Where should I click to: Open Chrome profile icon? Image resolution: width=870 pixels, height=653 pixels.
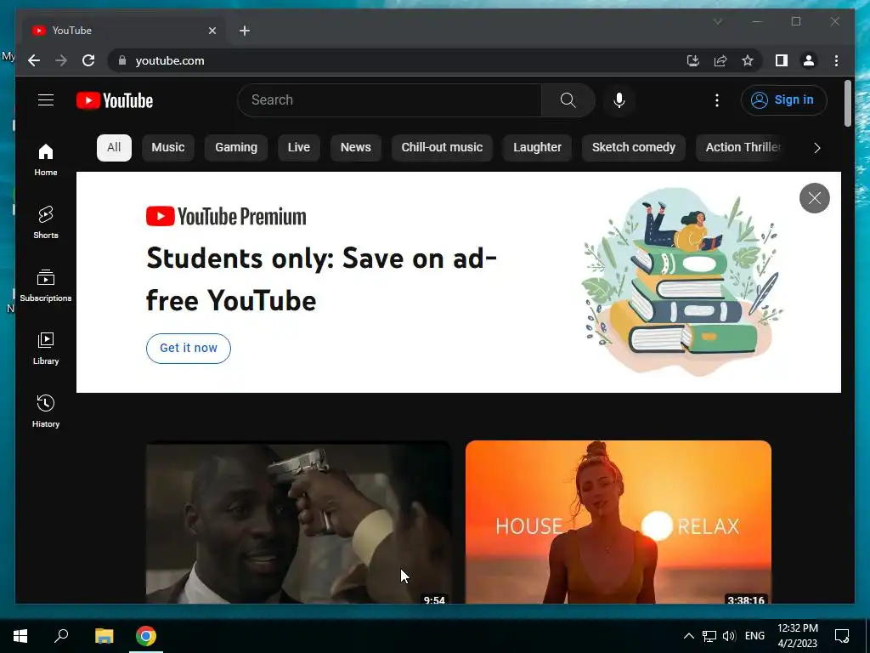(x=809, y=60)
